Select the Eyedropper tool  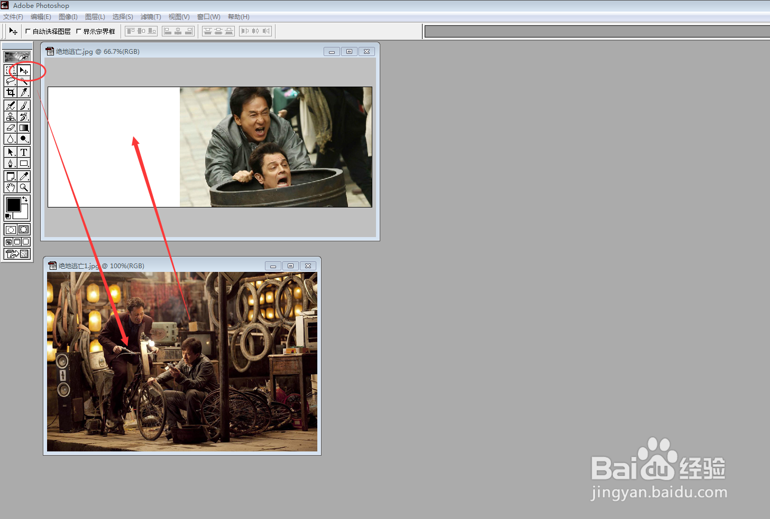coord(24,176)
